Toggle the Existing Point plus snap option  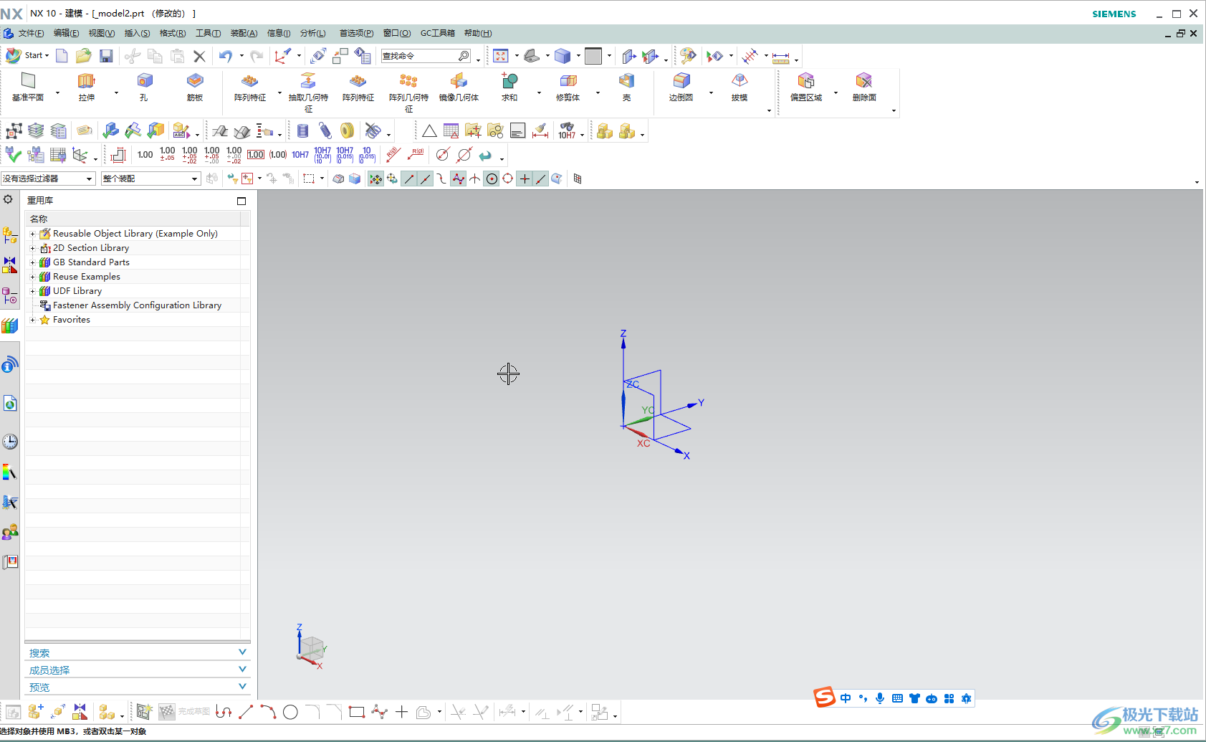[525, 179]
